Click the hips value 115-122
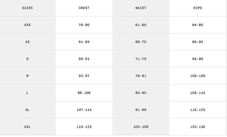 pos(198,110)
